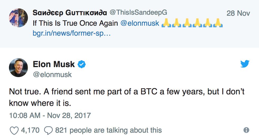Open the @ThisIsSandeepG handle link
This screenshot has height=140, width=259.
point(138,12)
